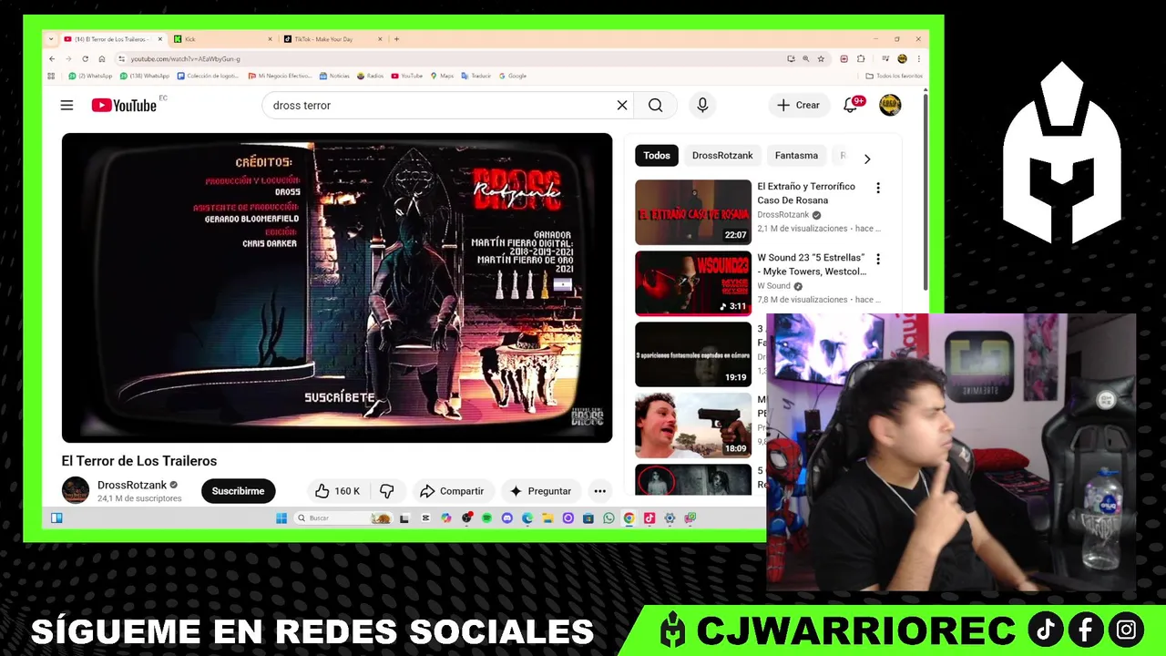
Task: Switch to the Kick tab
Action: 224,39
